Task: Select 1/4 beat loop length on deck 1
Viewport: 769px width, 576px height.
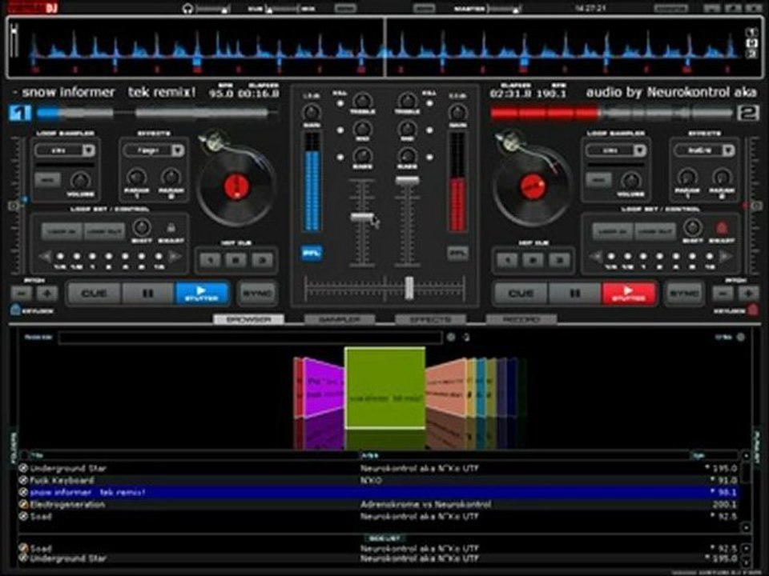Action: click(60, 256)
